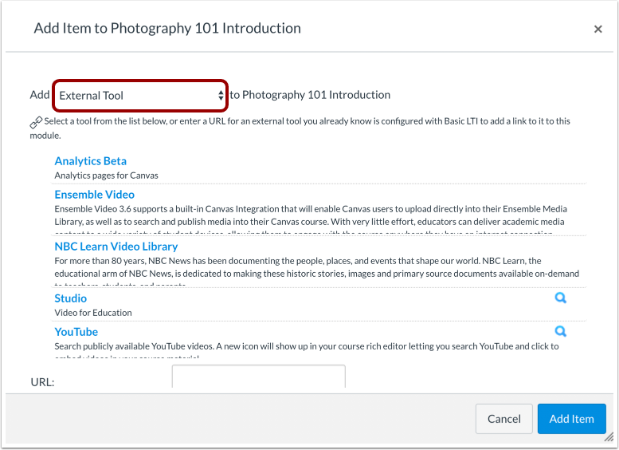Confirm with the Add Item button

click(572, 419)
